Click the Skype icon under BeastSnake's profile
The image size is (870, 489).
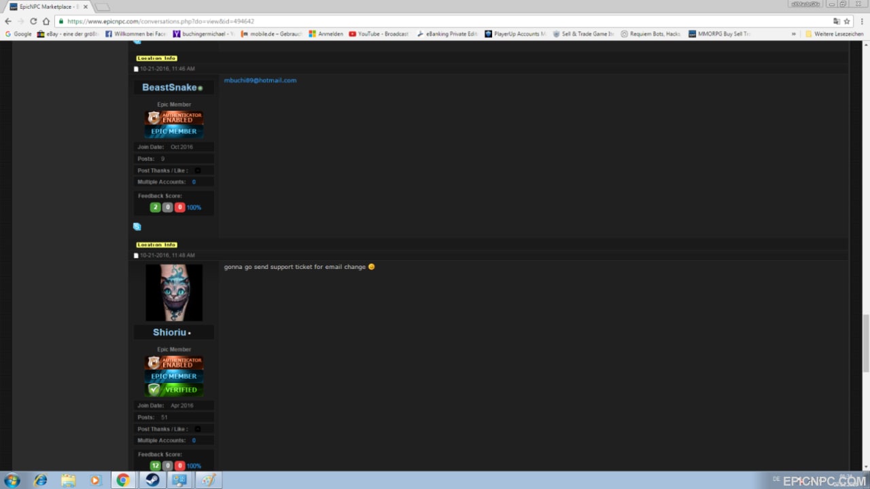137,226
